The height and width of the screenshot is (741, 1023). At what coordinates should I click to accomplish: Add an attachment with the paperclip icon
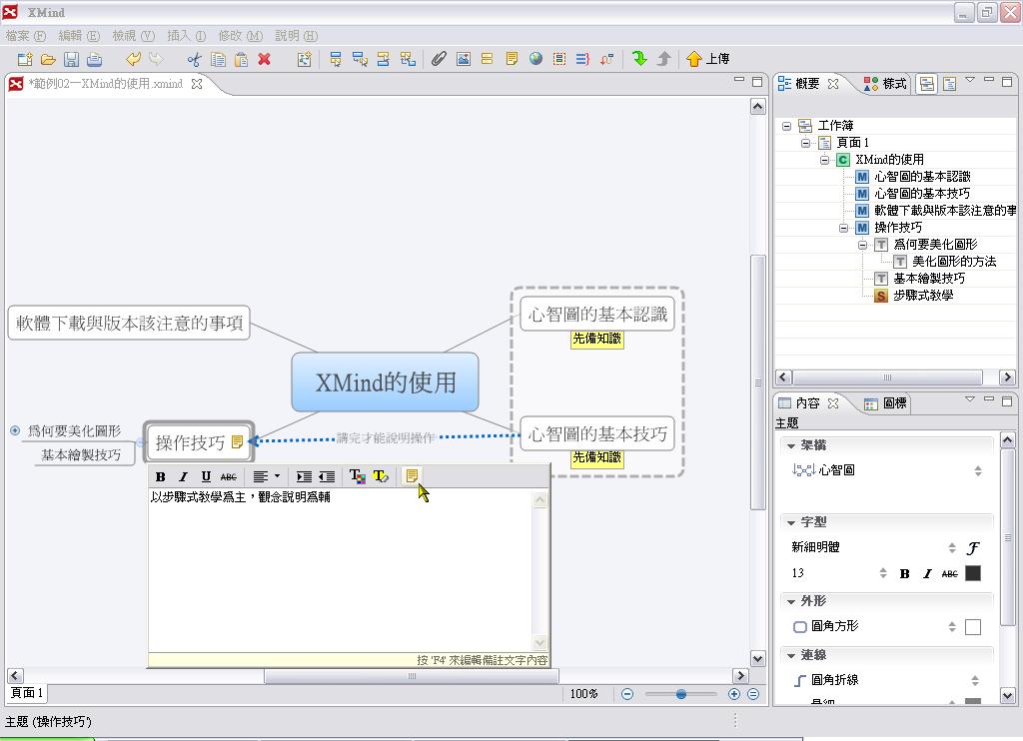439,59
